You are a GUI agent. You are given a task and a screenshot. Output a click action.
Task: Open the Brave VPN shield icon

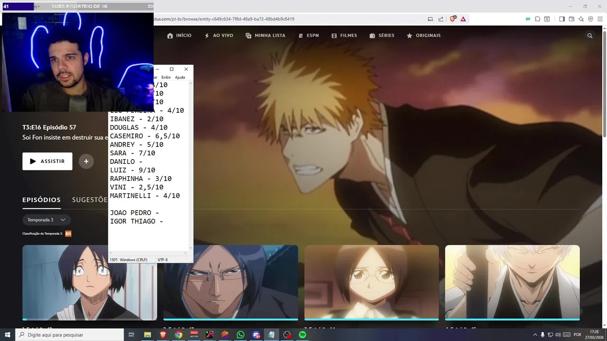590,19
